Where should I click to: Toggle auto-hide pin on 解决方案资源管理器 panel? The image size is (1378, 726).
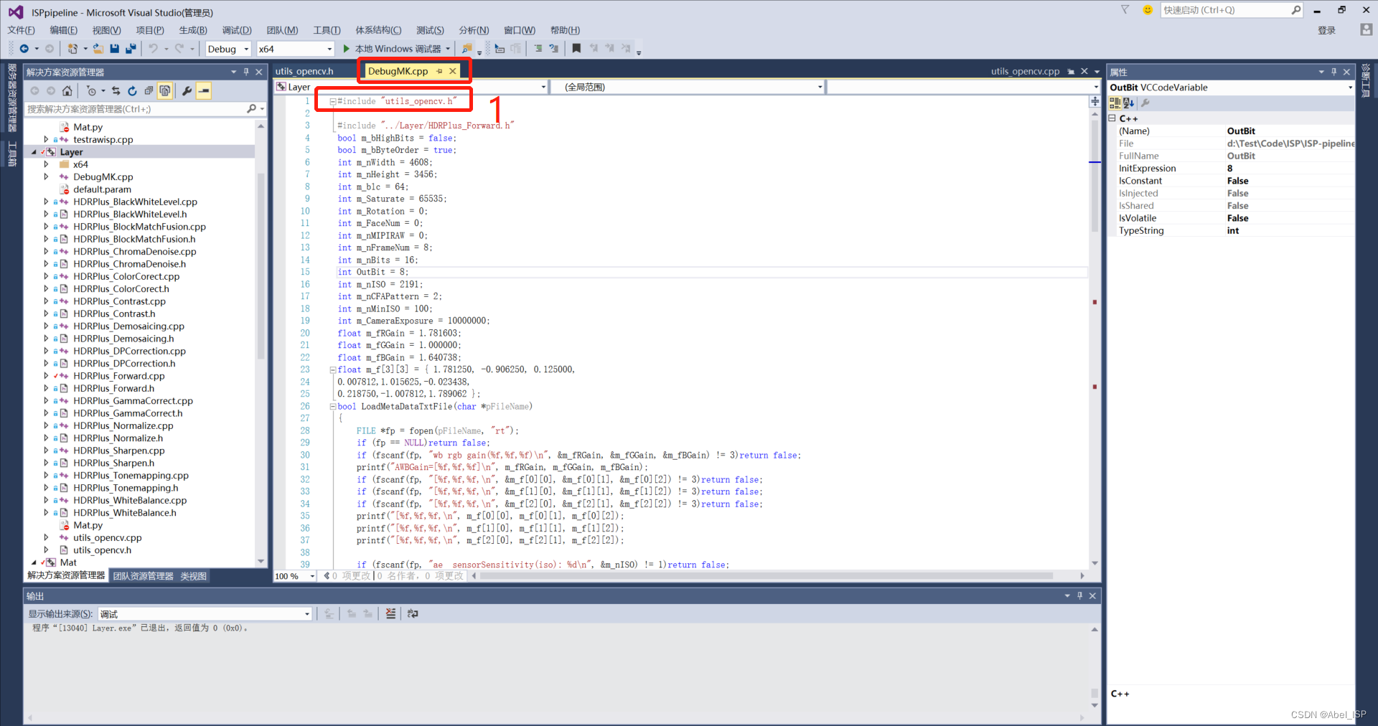pos(246,71)
